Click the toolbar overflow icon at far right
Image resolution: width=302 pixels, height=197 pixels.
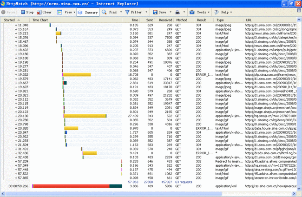(299, 11)
